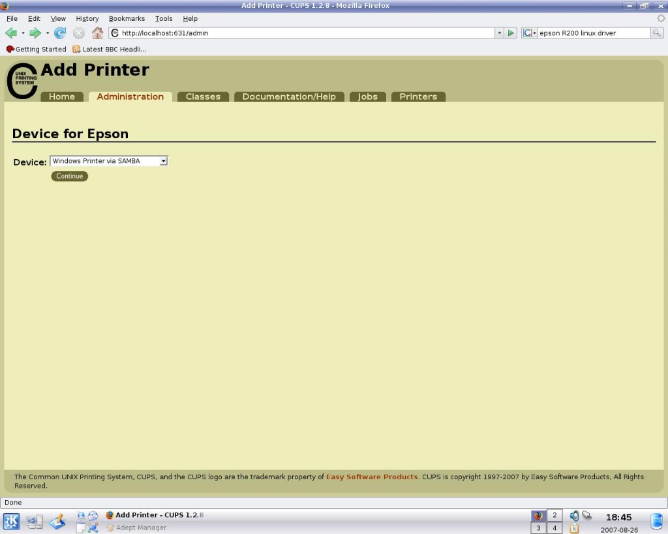This screenshot has width=668, height=534.
Task: Switch to virtual desktop 2 in the pager
Action: tap(554, 516)
